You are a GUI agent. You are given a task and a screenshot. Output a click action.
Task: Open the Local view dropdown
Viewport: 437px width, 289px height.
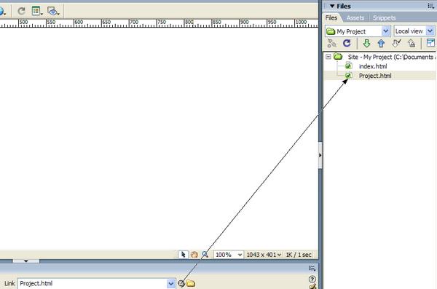430,31
